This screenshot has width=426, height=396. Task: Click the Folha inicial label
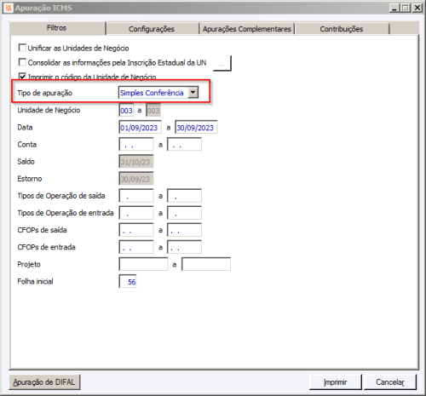tap(35, 281)
